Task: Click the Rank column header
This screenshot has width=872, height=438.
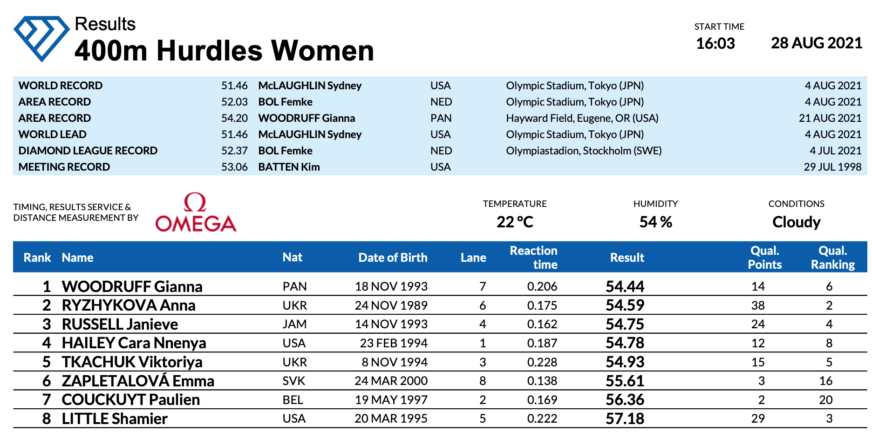Action: click(37, 258)
